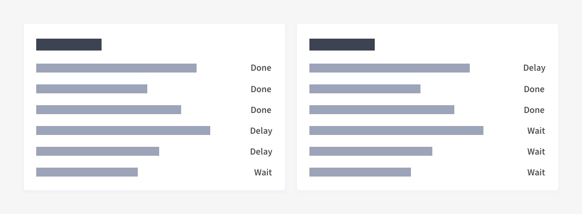The height and width of the screenshot is (214, 582).
Task: Select the upper Done label in the right card
Action: click(534, 89)
